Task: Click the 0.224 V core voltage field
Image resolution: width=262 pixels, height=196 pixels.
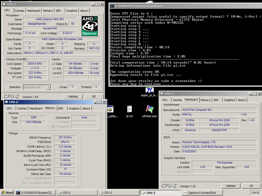Action: [x=68, y=33]
